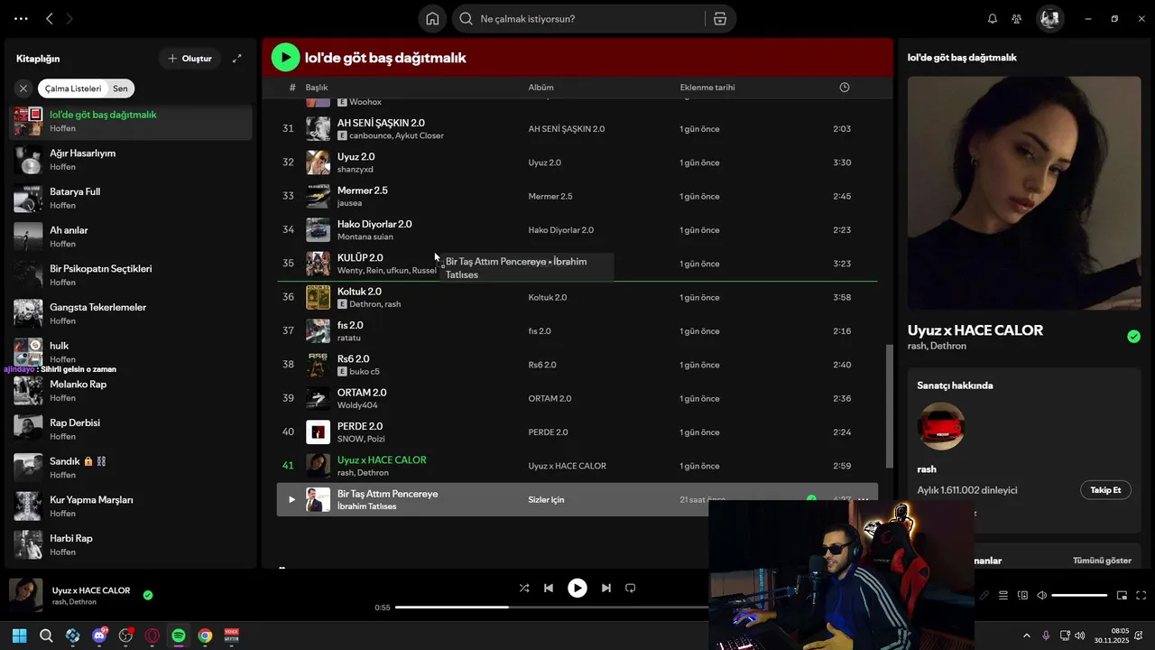This screenshot has width=1155, height=650.
Task: Open notifications bell icon
Action: click(x=993, y=18)
